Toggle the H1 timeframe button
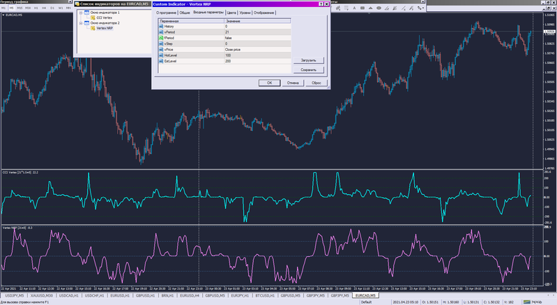This screenshot has width=557, height=305. coord(36,8)
